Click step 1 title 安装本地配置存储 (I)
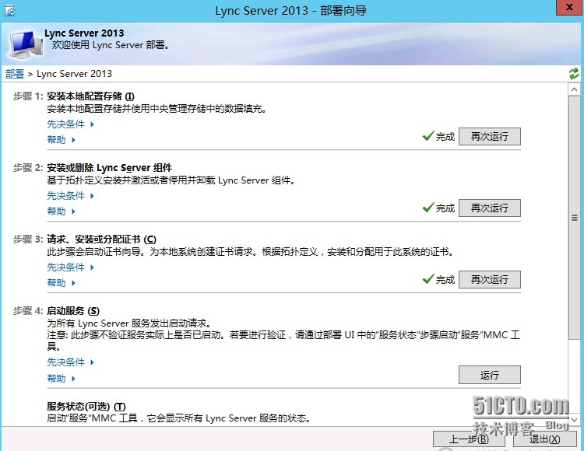Screen dimensions: 584x451 (x=90, y=96)
